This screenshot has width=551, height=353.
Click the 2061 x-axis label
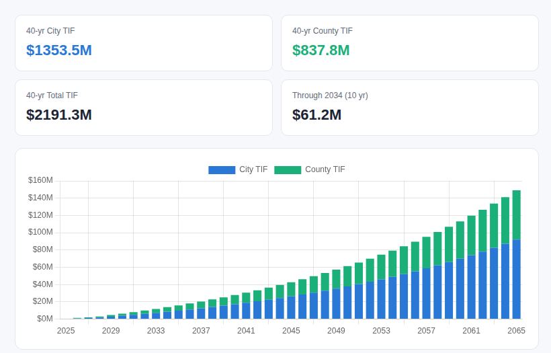[x=471, y=331]
